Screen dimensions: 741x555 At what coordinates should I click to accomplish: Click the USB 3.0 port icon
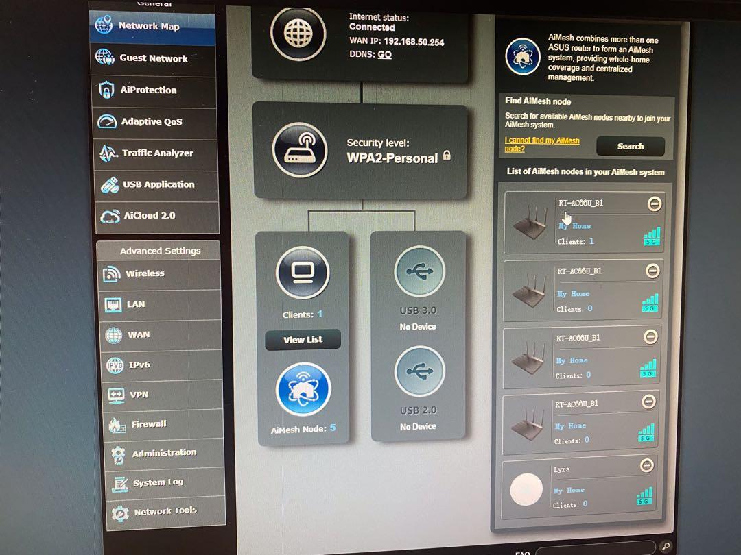(x=419, y=271)
